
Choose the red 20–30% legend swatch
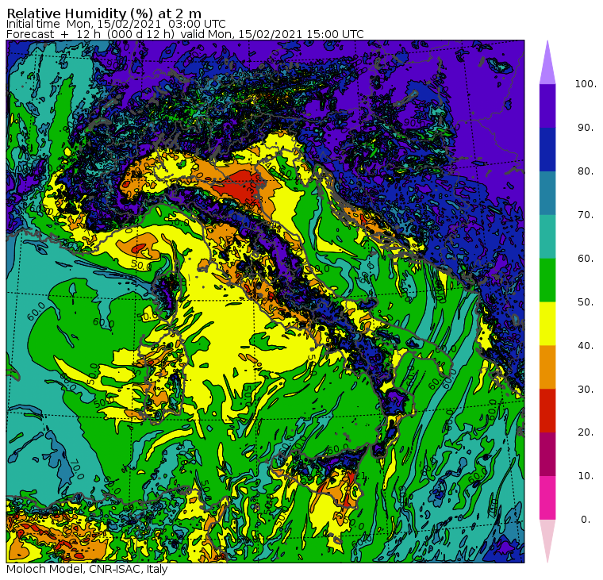547,411
